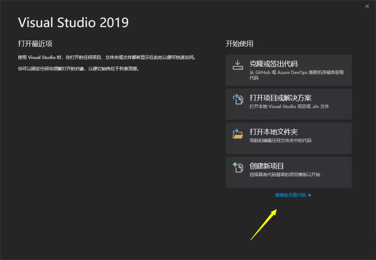The image size is (376, 260).
Task: Click the "继续但无需代码" link
Action: 291,195
